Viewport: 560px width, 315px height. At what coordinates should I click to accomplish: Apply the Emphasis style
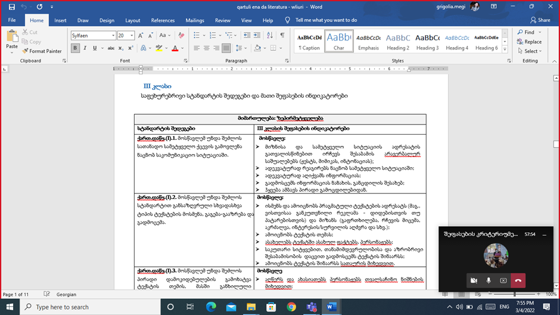pos(368,41)
